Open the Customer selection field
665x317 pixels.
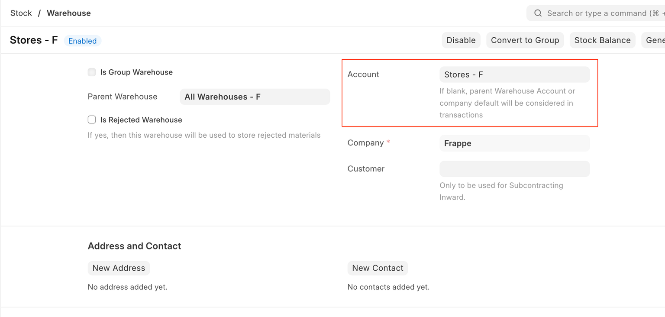pos(514,168)
